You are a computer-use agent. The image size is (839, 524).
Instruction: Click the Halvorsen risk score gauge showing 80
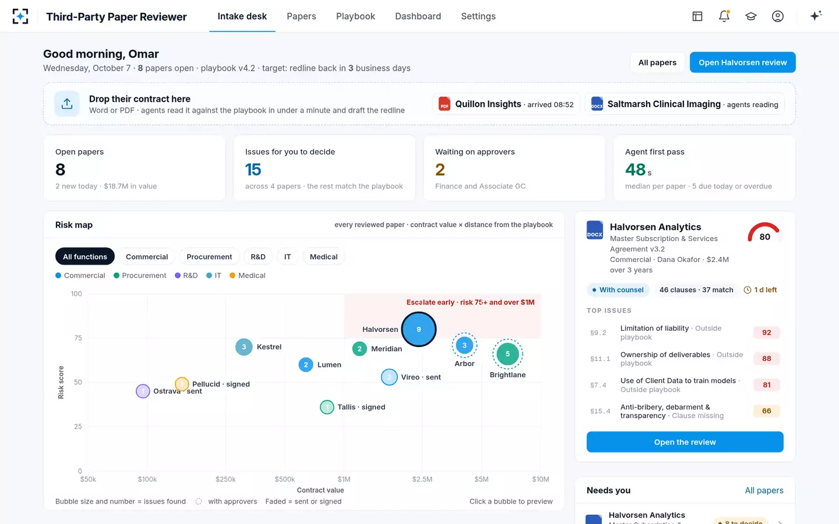(764, 233)
